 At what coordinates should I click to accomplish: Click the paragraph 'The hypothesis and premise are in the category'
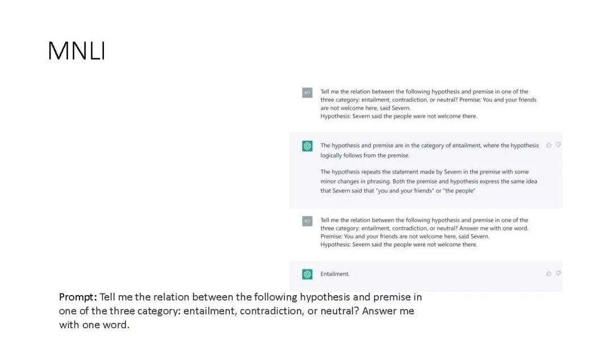[x=430, y=150]
